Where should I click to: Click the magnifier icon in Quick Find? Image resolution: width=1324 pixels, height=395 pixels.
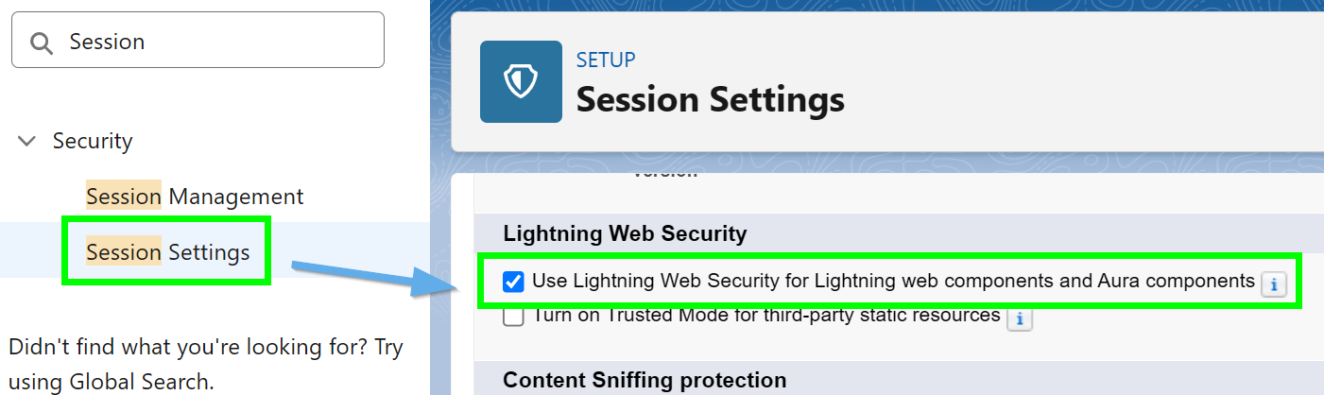pos(41,43)
